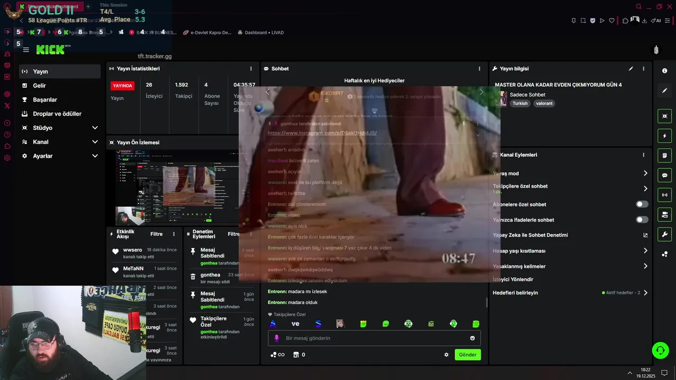
Task: Click İzleyici Yönlendir
Action: (x=513, y=280)
